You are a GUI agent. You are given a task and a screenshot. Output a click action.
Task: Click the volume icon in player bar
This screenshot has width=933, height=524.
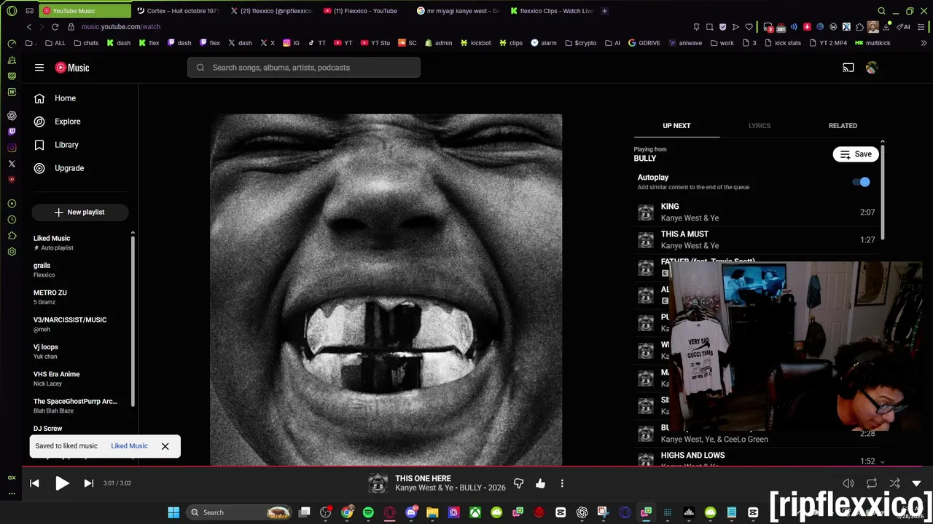[x=848, y=483]
